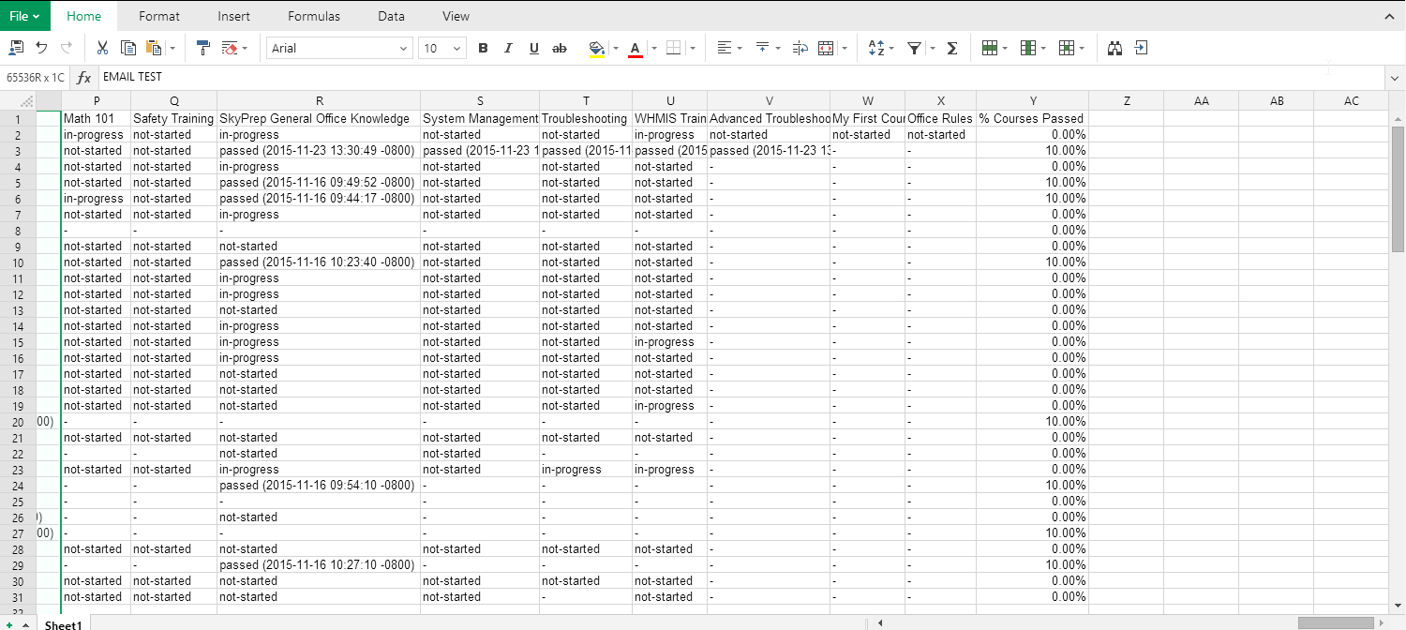Toggle Italic formatting
1406x630 pixels.
coord(508,48)
